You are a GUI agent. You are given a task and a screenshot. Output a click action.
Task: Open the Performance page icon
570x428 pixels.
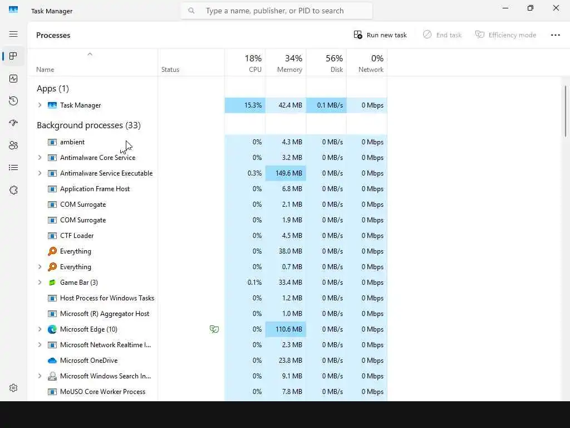coord(13,79)
